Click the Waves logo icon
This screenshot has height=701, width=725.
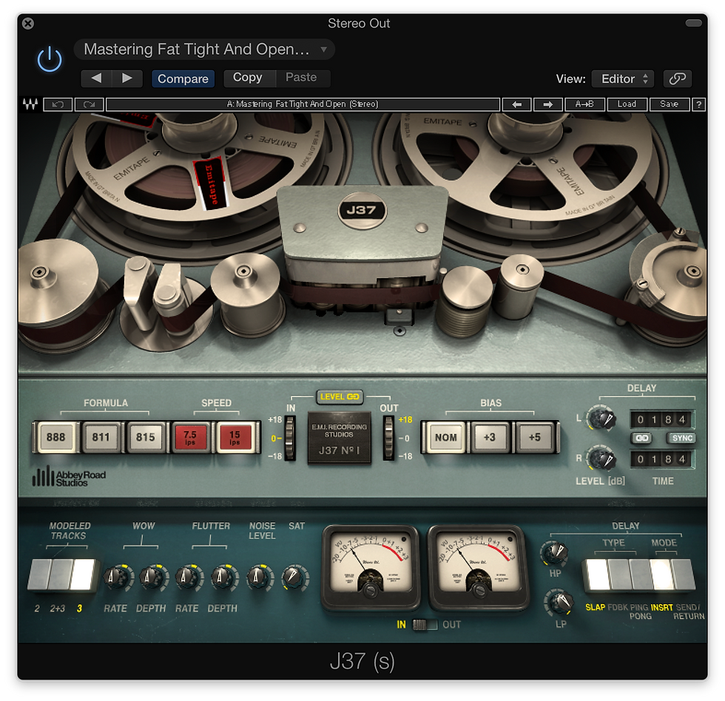pyautogui.click(x=30, y=104)
